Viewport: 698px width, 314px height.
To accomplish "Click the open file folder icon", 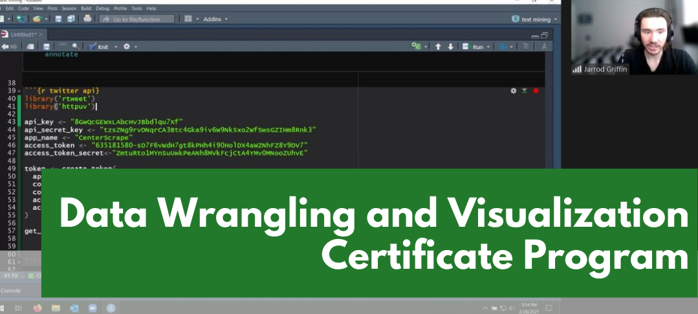I will tap(36, 19).
